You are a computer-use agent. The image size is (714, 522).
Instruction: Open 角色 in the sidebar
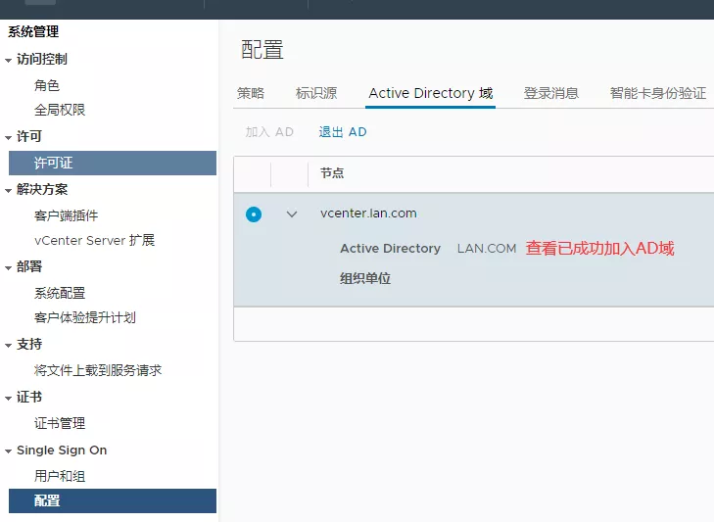point(47,85)
